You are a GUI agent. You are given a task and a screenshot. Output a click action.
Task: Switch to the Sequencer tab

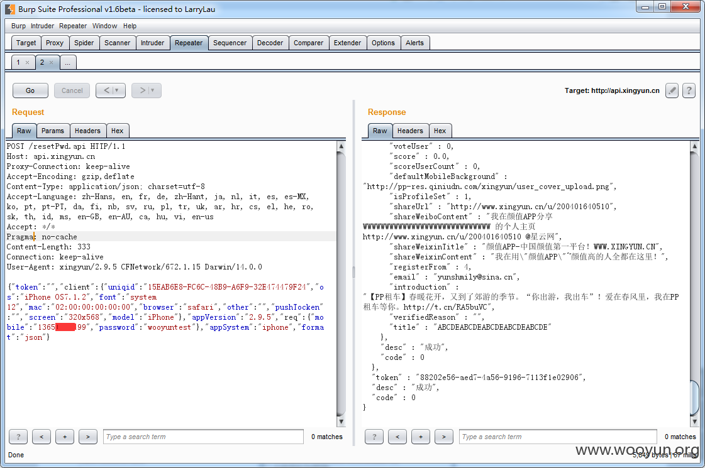pyautogui.click(x=230, y=43)
